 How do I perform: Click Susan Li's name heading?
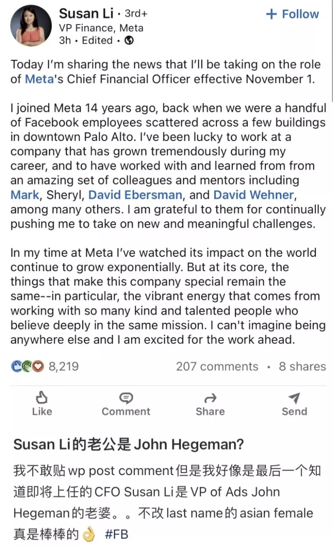(86, 13)
